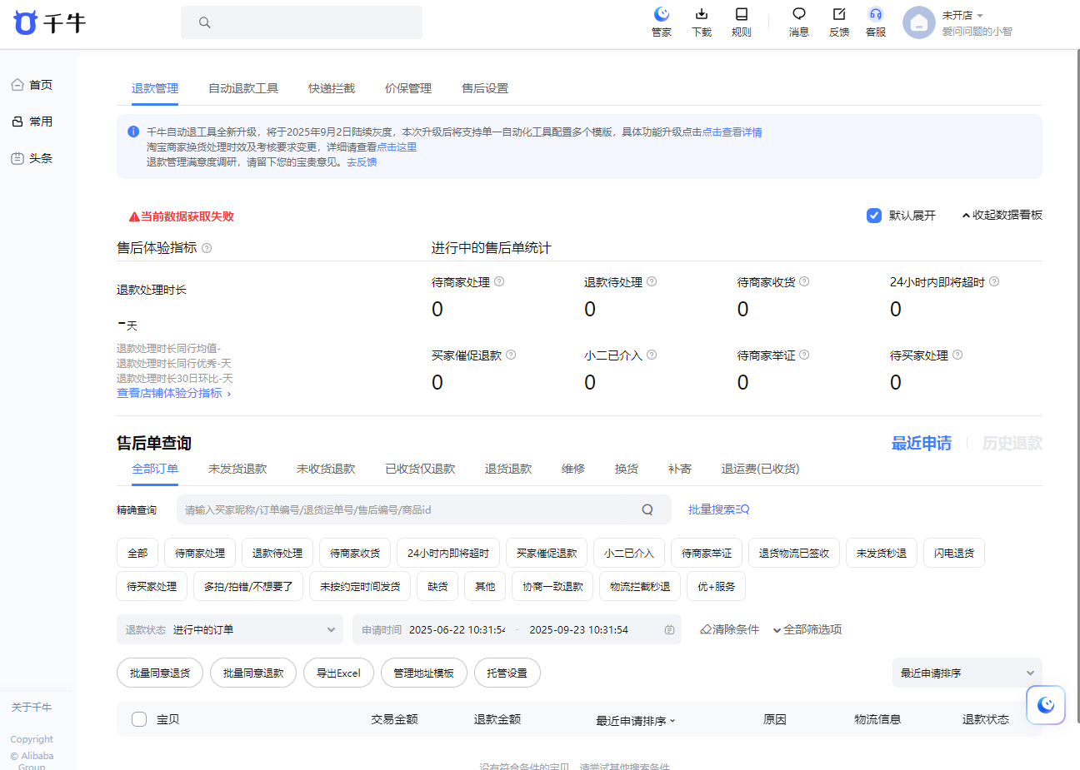The image size is (1080, 770).
Task: Expand 全部筛选项 filters
Action: (807, 629)
